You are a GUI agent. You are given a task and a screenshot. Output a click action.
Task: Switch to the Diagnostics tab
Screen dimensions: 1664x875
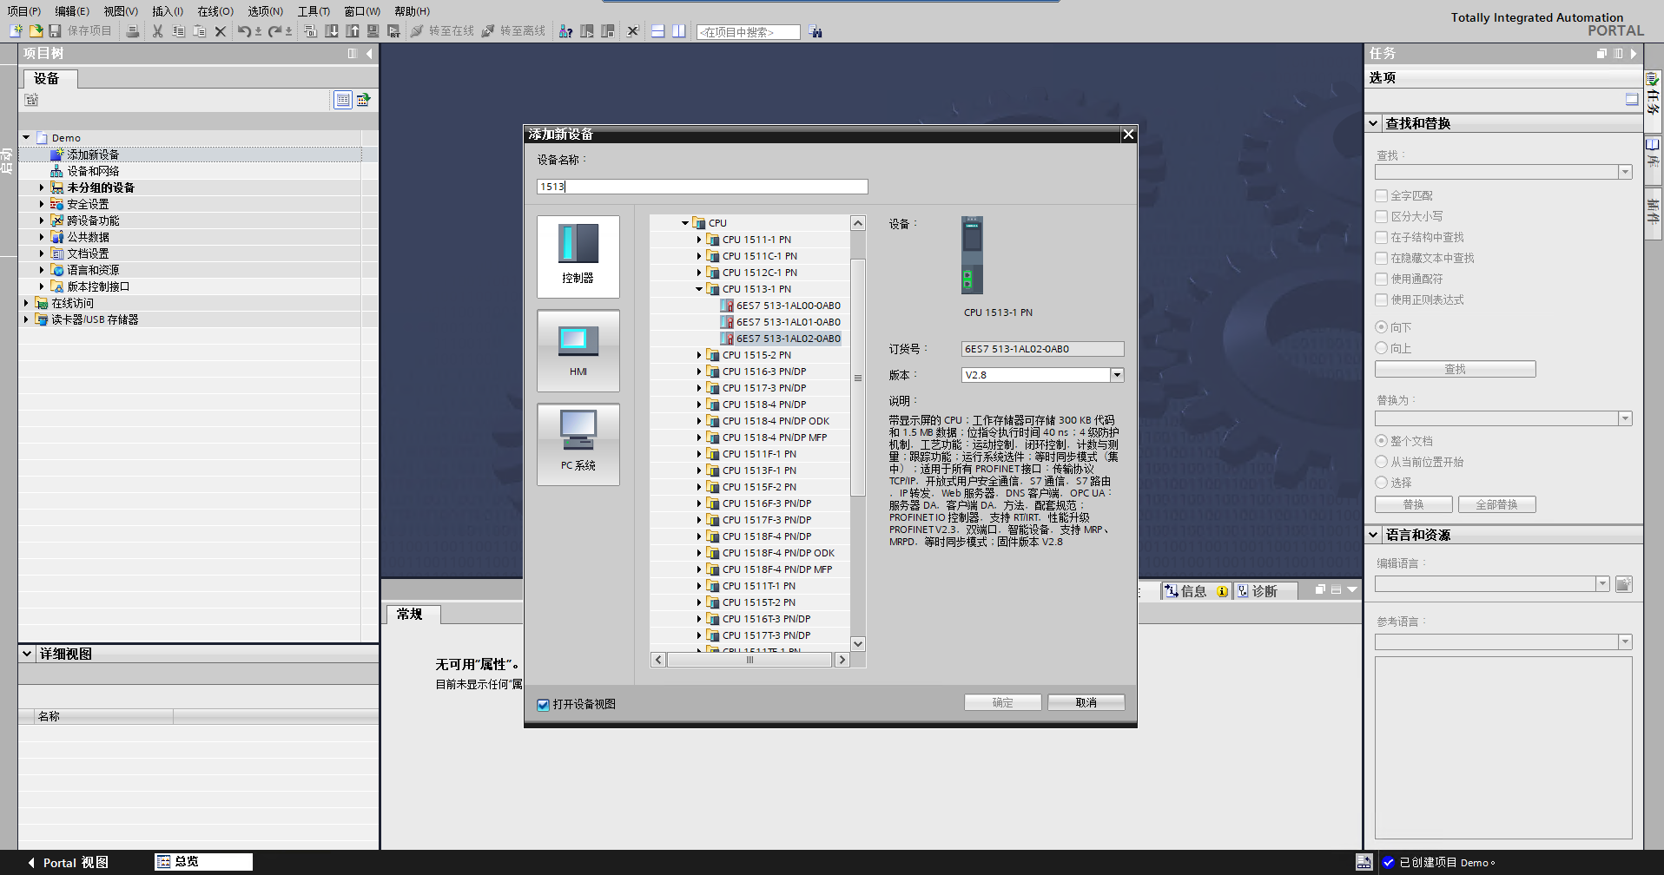(x=1265, y=591)
